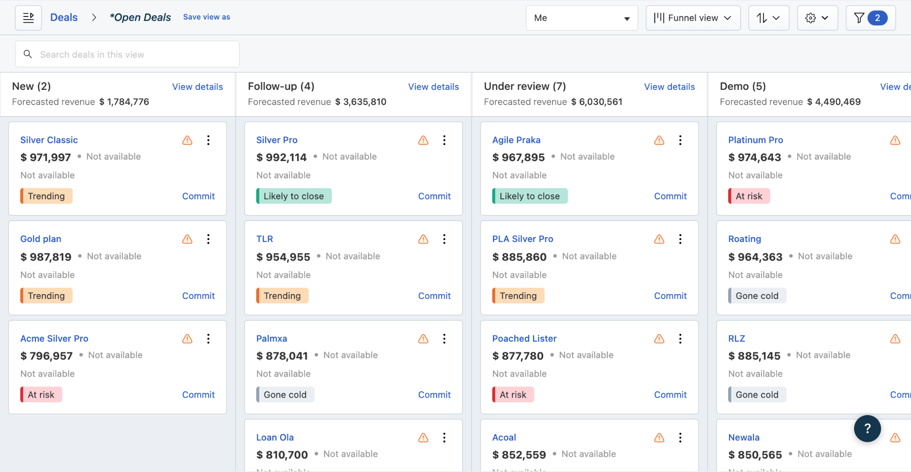Open more options on Gold plan card
Screen dimensions: 911x472
[x=208, y=239]
